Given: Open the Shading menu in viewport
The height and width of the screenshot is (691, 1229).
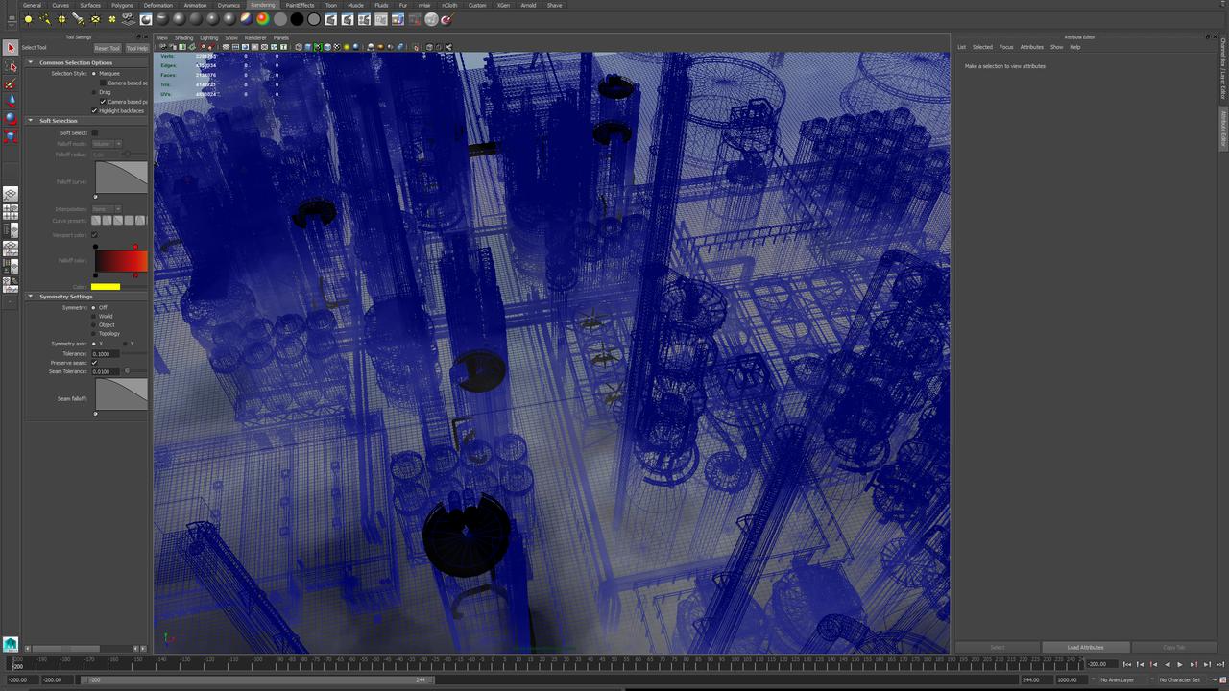Looking at the screenshot, I should point(183,37).
